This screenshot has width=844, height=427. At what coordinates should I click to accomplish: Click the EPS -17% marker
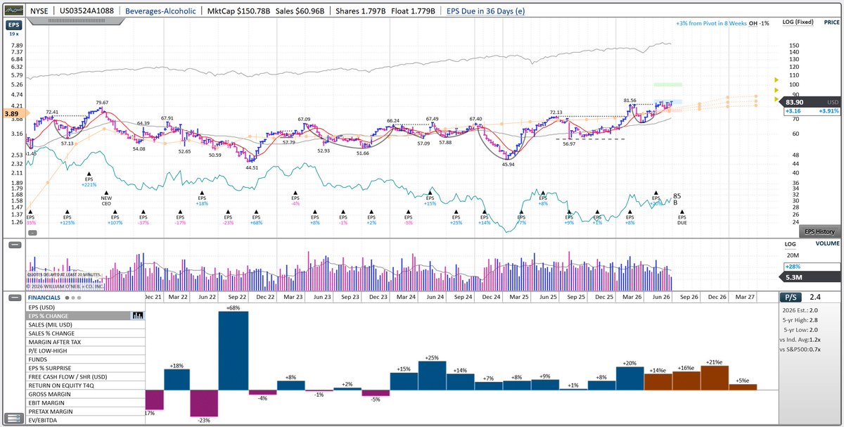click(x=180, y=217)
